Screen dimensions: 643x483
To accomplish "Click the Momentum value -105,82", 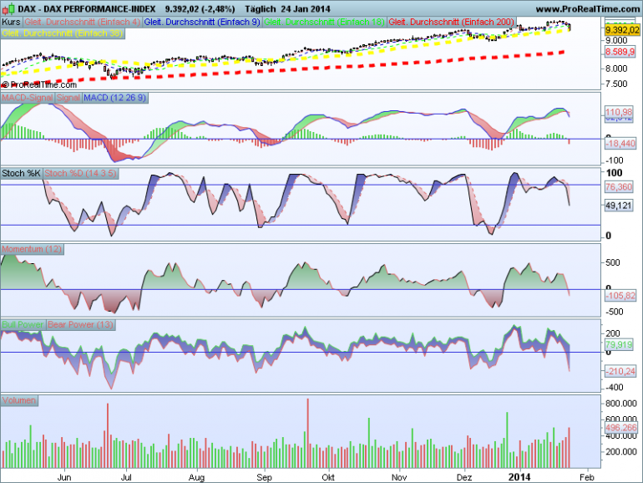I will (x=620, y=296).
